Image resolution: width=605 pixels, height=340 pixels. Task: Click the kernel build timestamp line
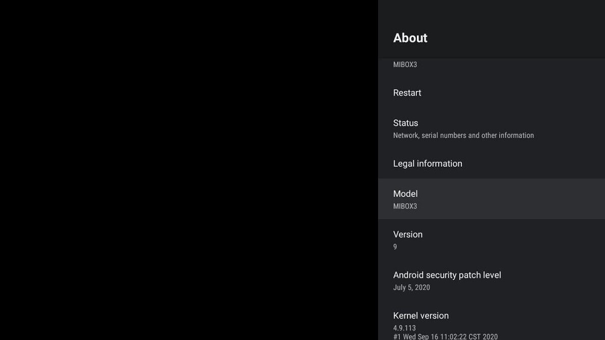coord(445,336)
